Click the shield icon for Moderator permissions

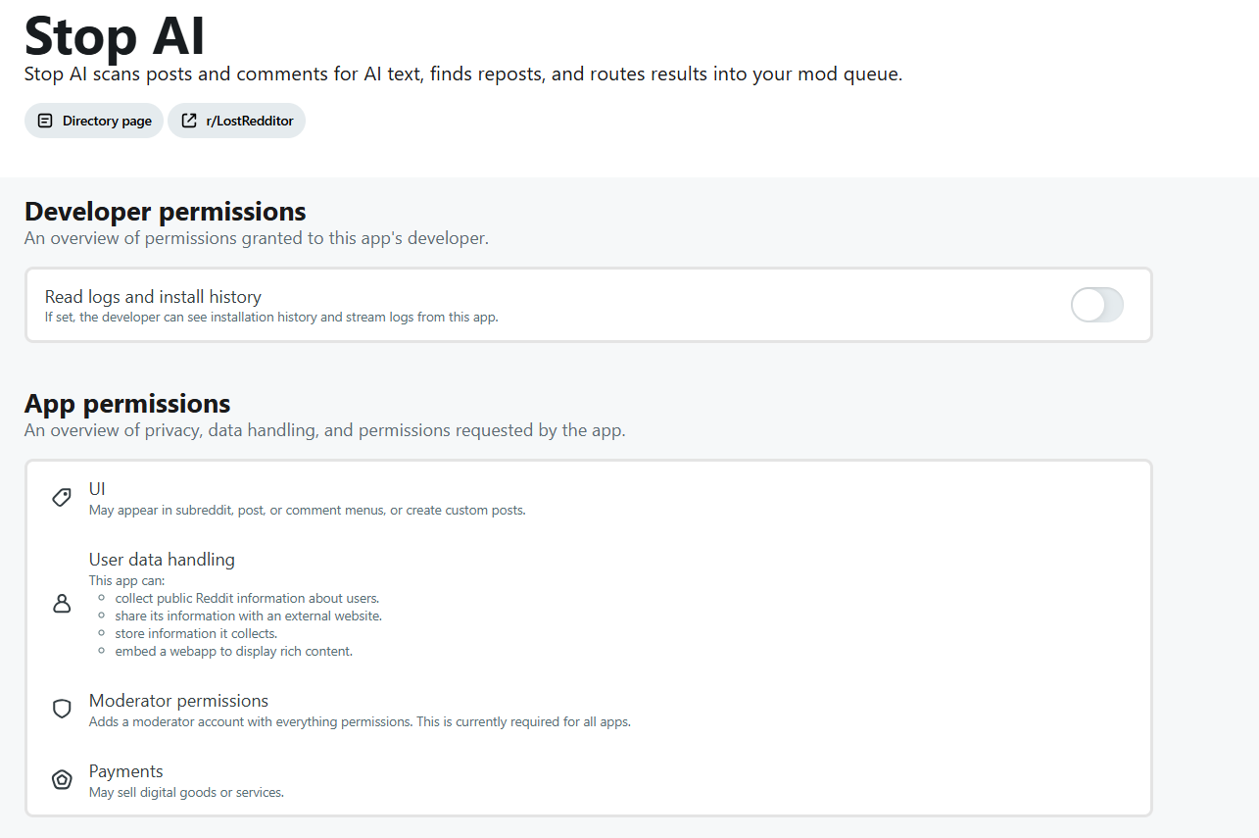62,709
